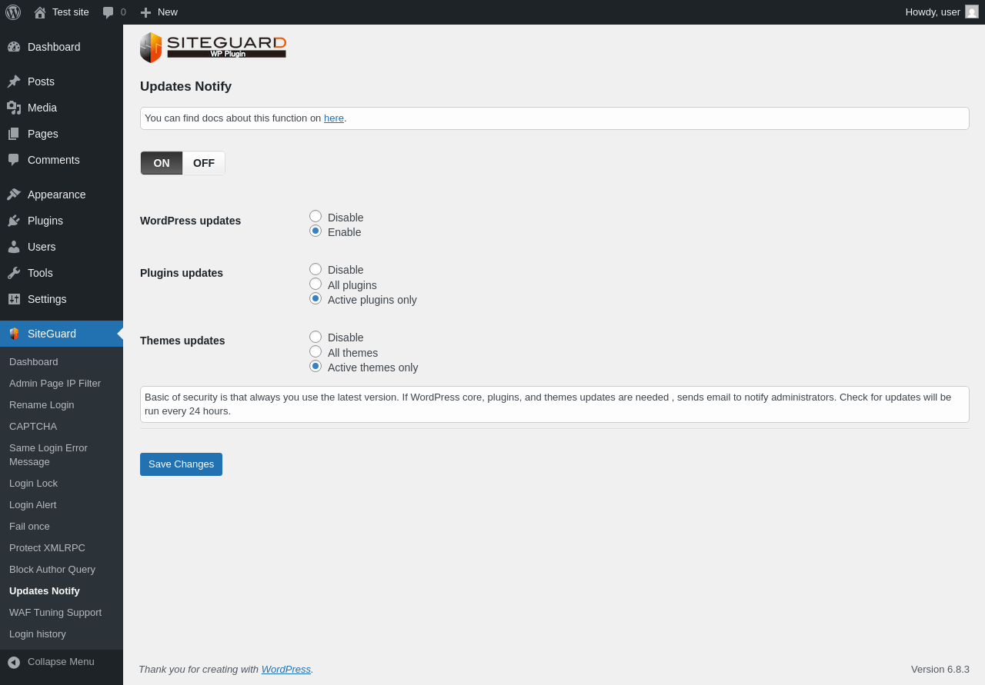Open Login history page
Image resolution: width=985 pixels, height=685 pixels.
point(62,634)
